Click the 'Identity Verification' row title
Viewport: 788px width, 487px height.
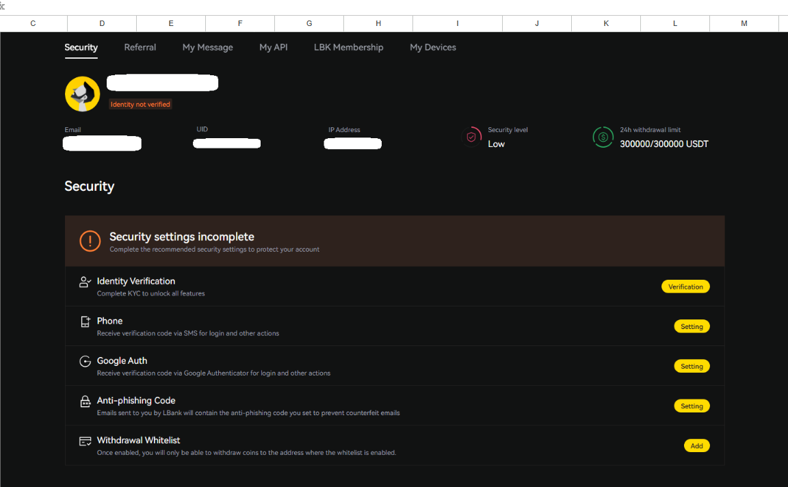pos(136,281)
